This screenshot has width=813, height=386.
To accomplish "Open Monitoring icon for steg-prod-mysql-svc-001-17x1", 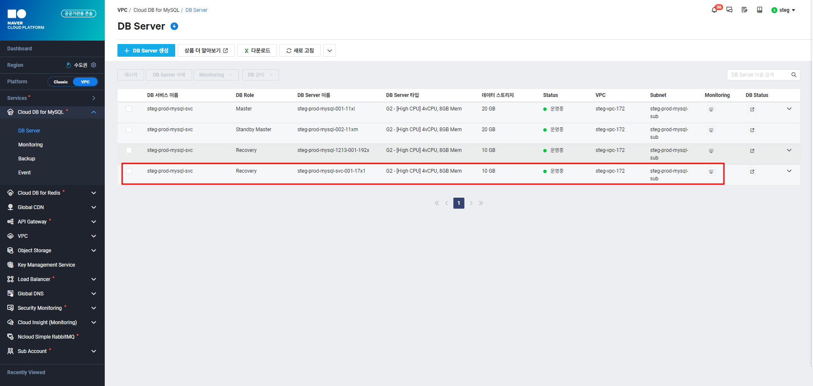I will click(x=711, y=171).
